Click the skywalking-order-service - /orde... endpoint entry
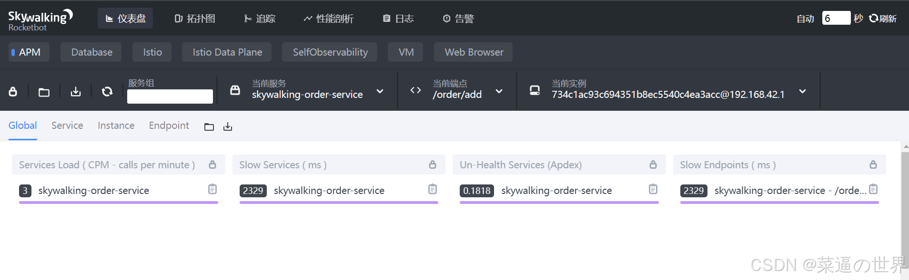909x280 pixels. pyautogui.click(x=790, y=191)
